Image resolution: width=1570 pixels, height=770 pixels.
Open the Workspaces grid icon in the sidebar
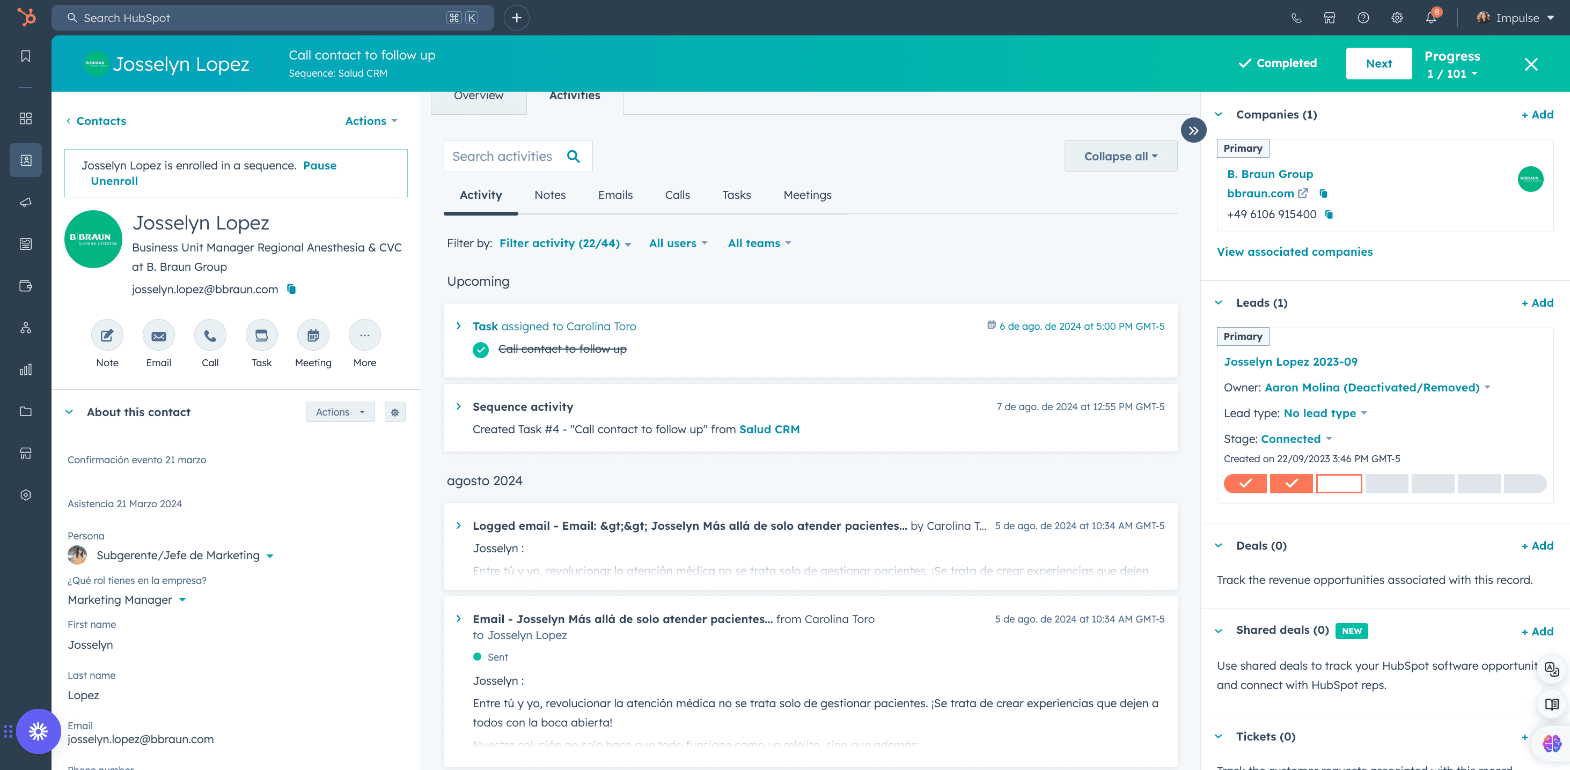click(26, 118)
